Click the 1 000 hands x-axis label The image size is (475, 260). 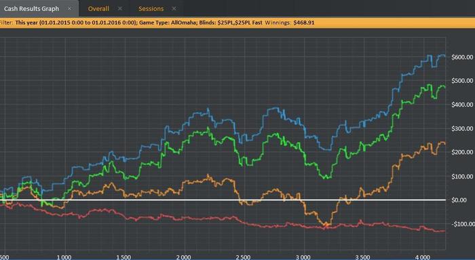64,257
